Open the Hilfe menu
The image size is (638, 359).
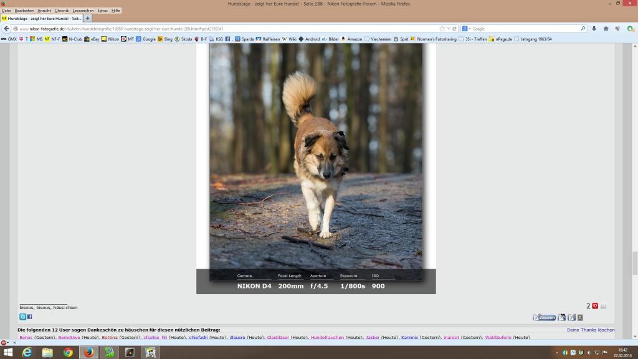[116, 11]
